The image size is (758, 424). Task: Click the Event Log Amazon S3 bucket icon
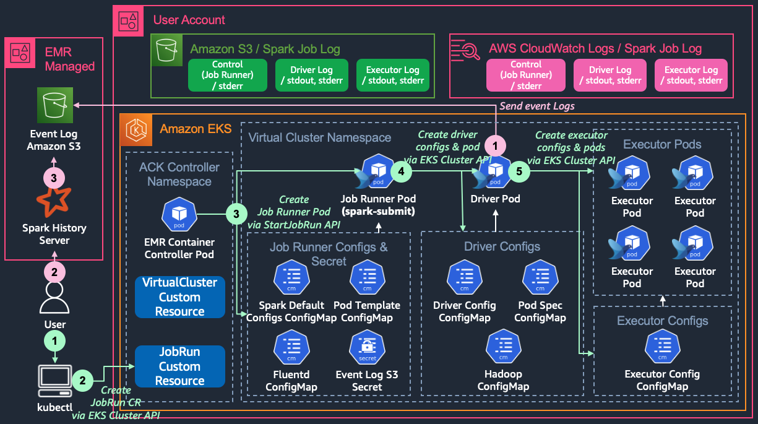point(54,106)
